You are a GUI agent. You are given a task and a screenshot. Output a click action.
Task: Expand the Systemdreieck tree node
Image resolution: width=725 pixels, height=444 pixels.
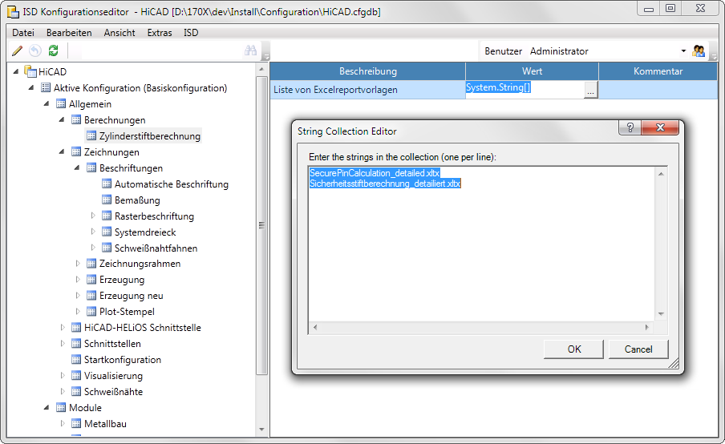pyautogui.click(x=93, y=232)
